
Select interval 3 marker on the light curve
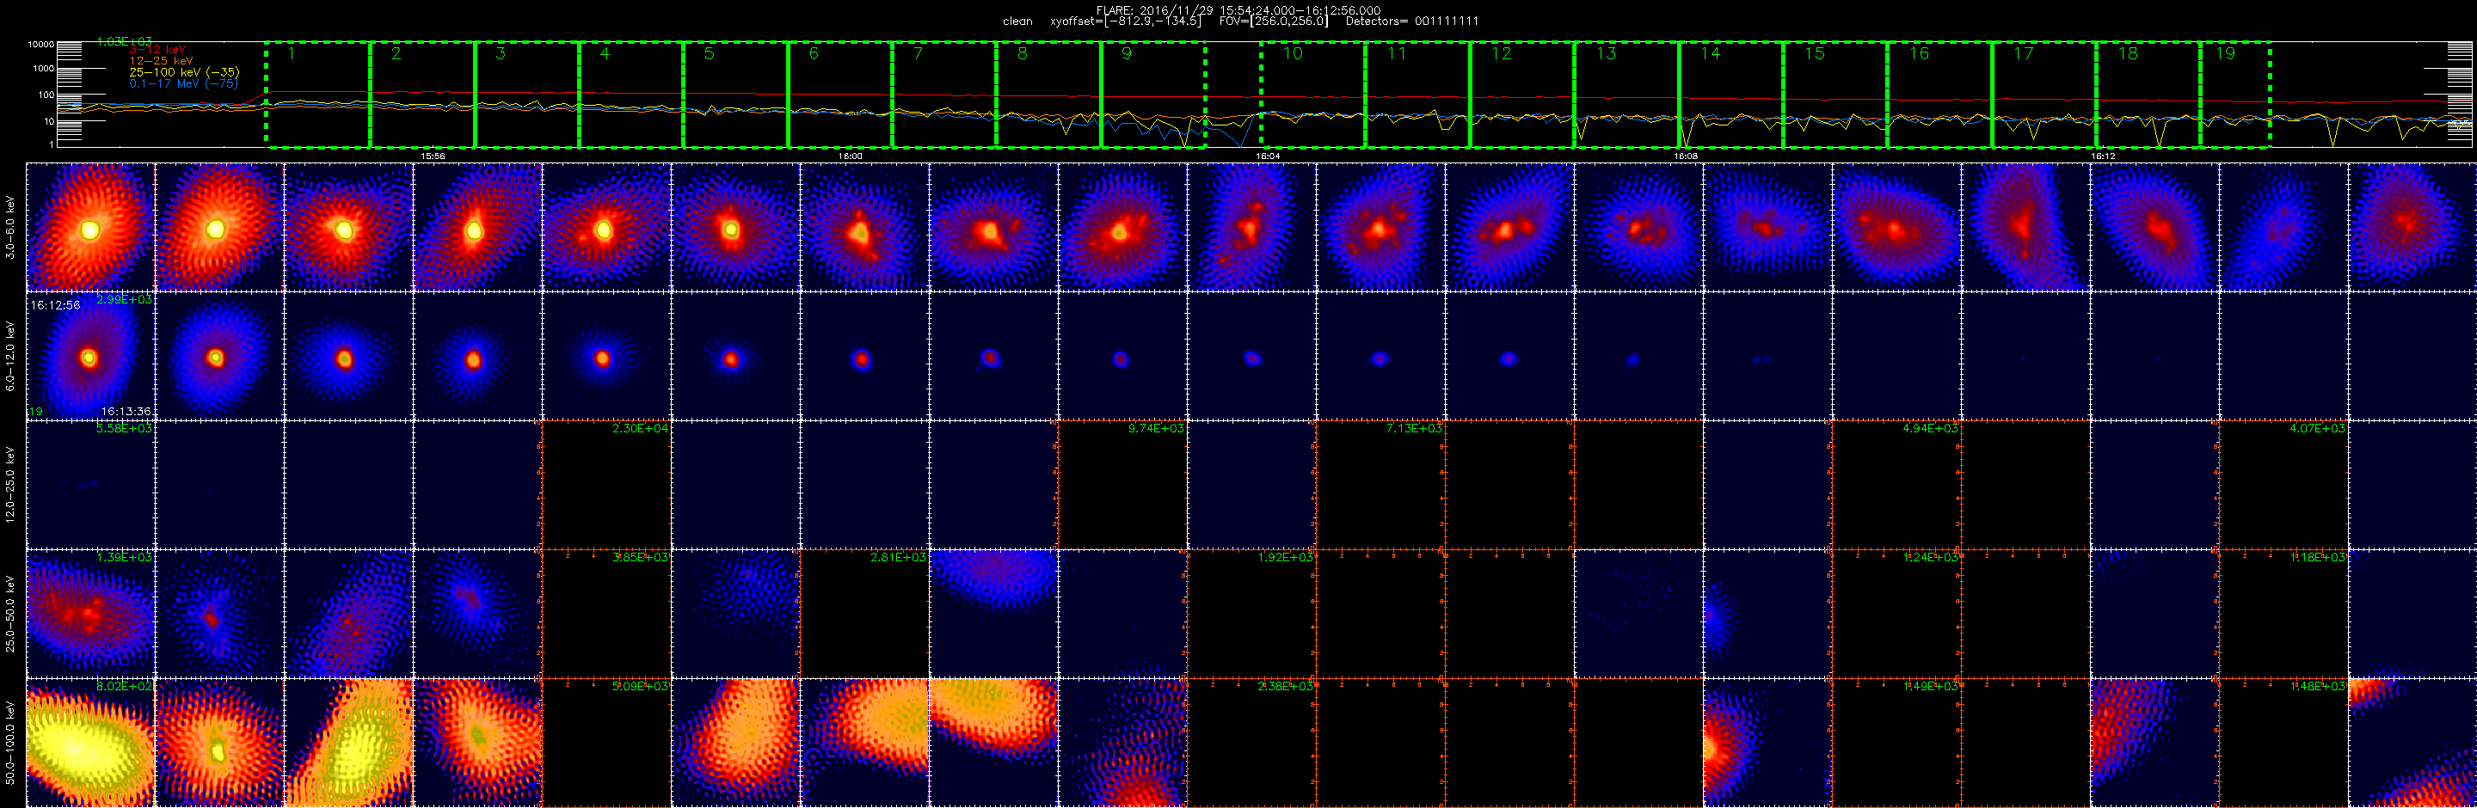[500, 54]
